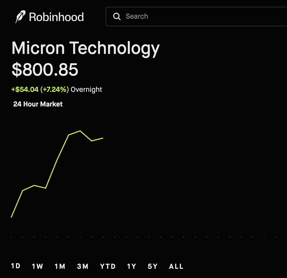The image size is (287, 278).
Task: Click the $800.85 price value
Action: coord(45,70)
